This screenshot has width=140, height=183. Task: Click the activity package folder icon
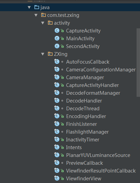tap(50, 23)
